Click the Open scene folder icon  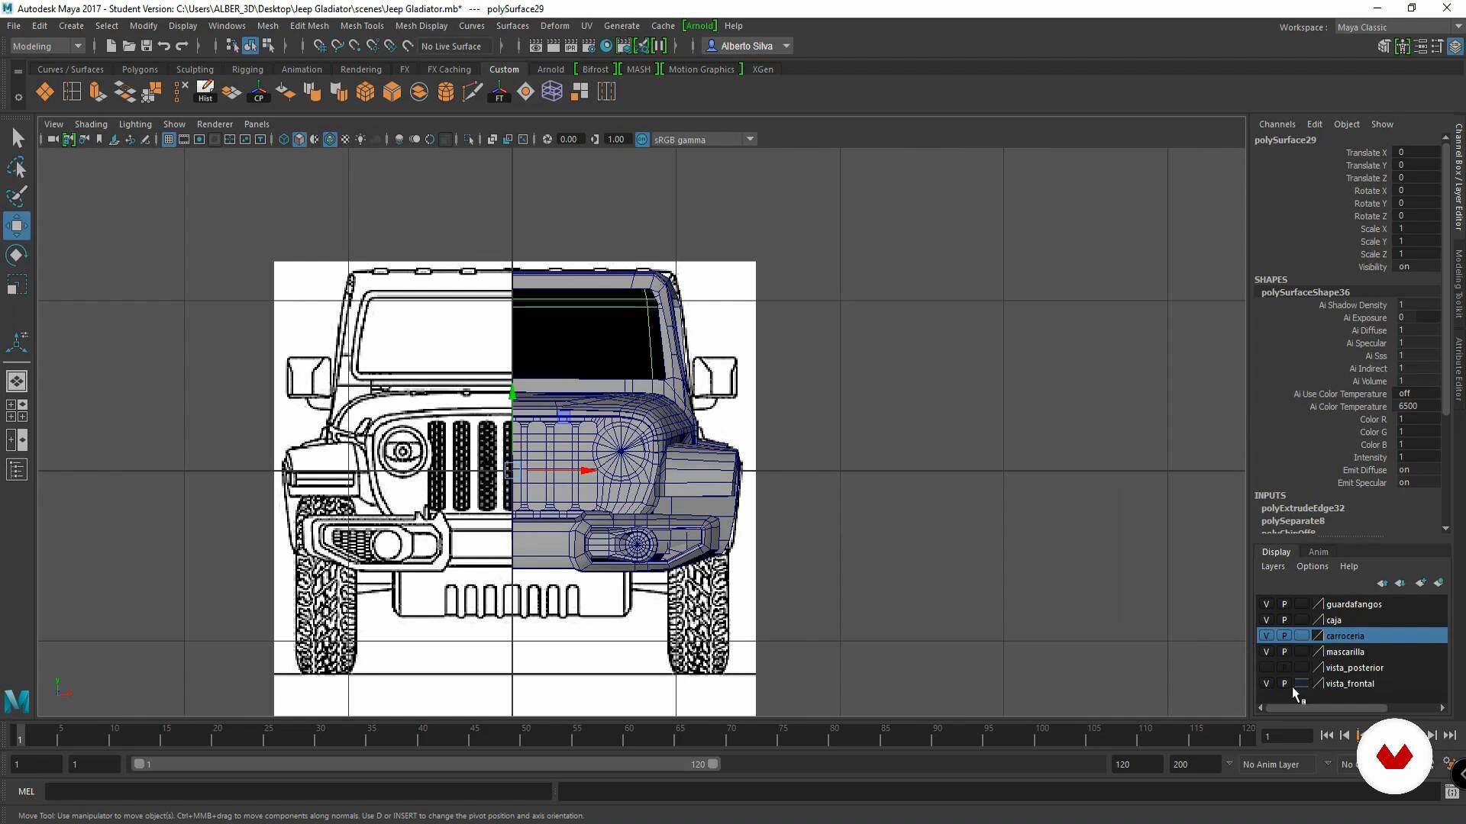point(128,46)
